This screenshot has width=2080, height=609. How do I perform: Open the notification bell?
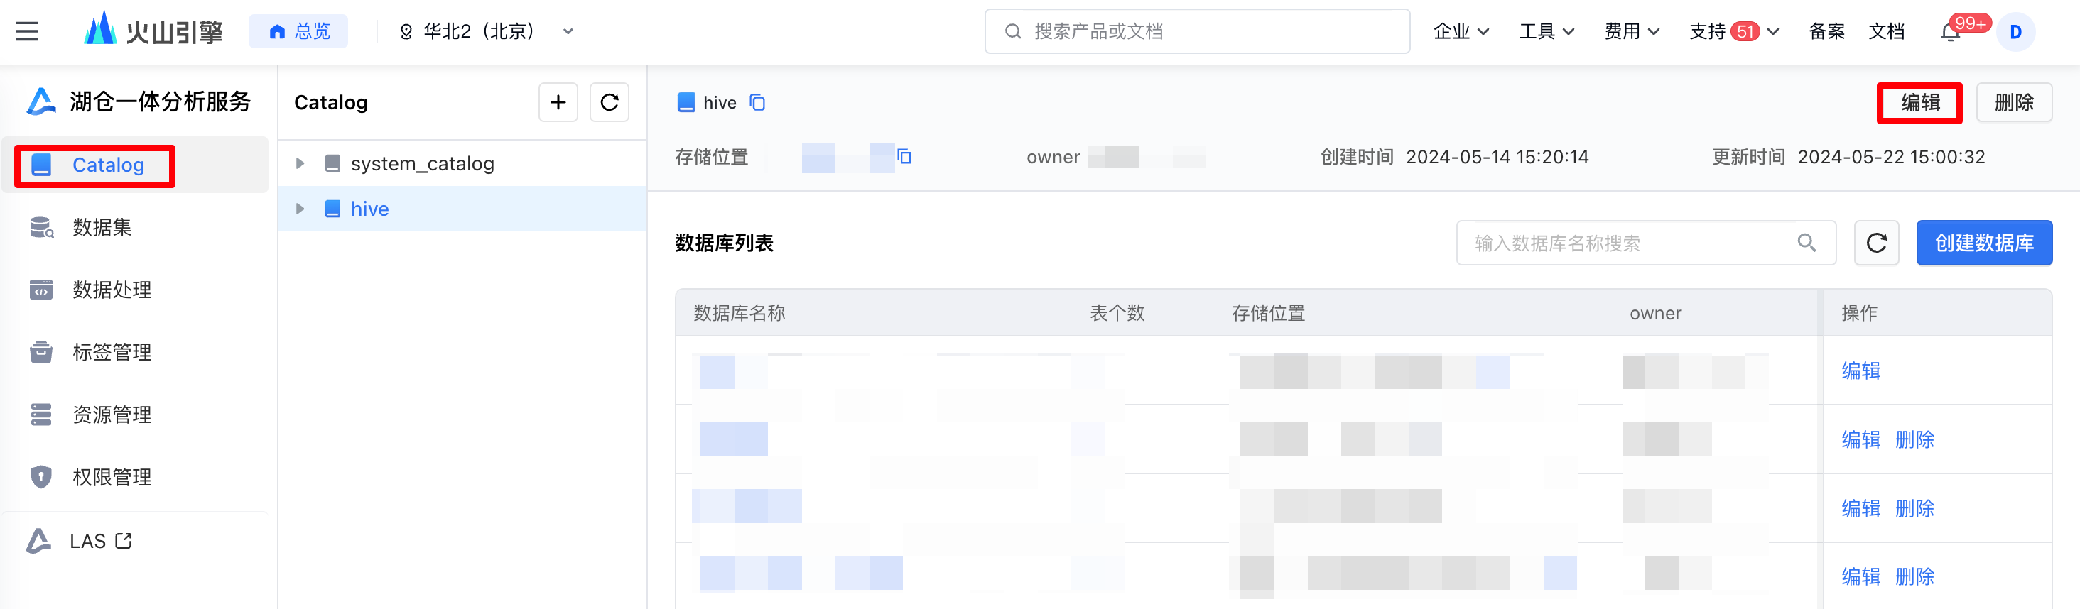pyautogui.click(x=1951, y=32)
